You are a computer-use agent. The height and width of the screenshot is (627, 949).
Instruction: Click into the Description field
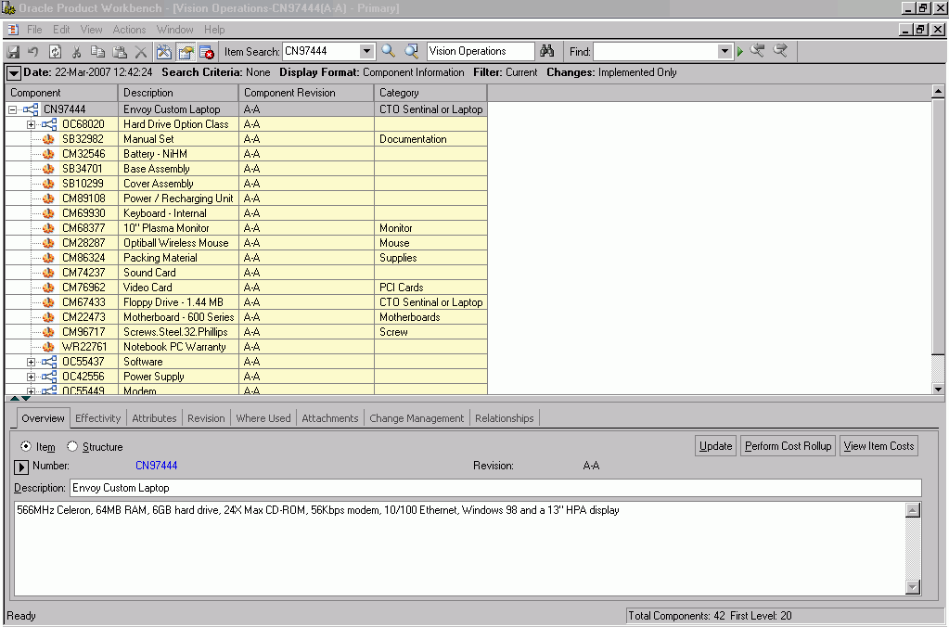495,488
